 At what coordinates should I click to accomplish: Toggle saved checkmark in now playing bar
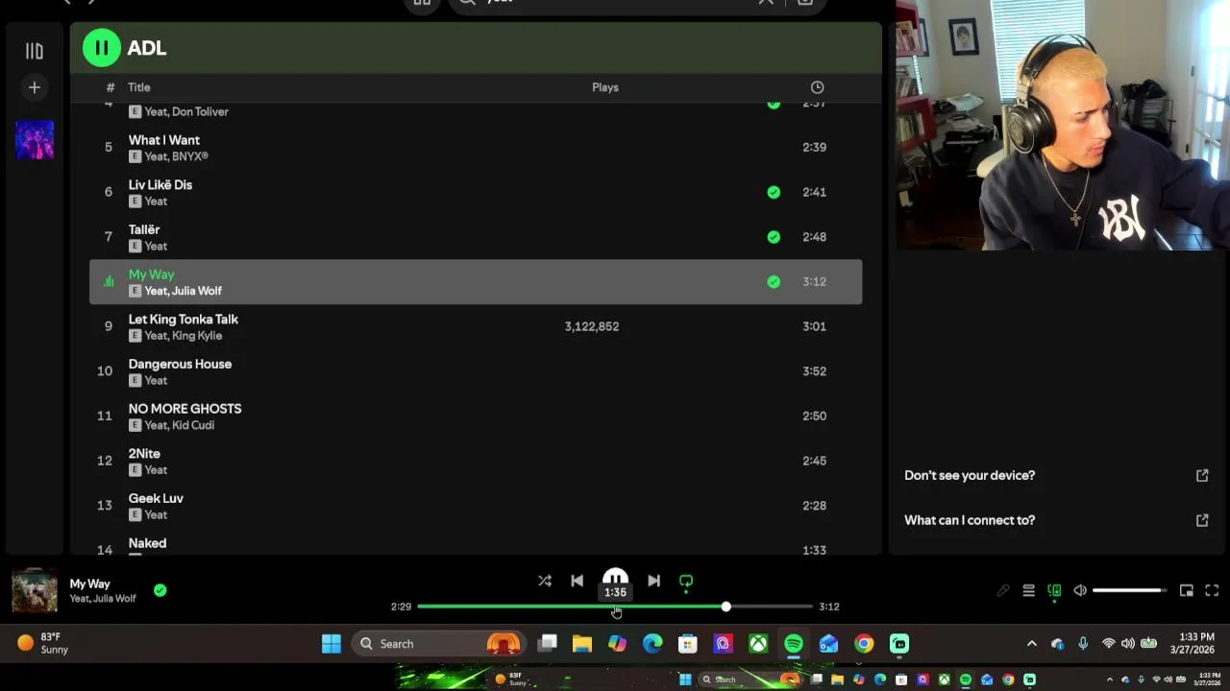[160, 590]
